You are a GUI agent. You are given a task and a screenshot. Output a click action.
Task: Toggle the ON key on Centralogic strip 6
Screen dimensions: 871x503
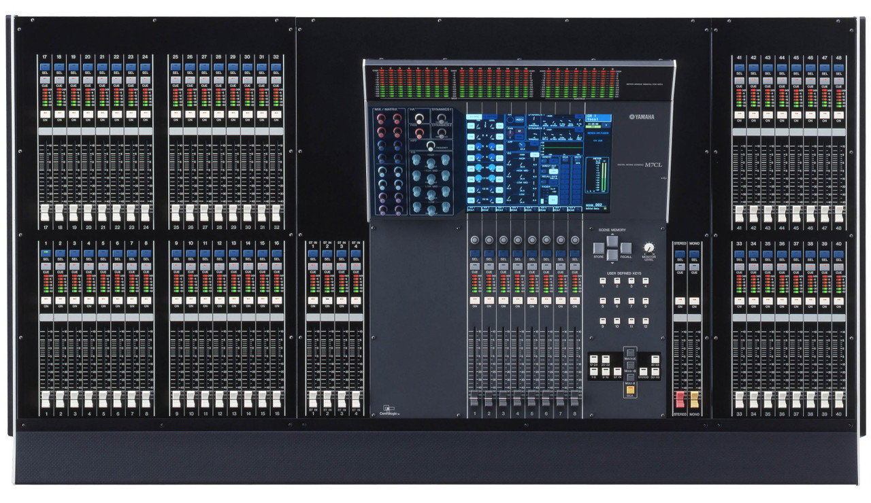[x=546, y=300]
